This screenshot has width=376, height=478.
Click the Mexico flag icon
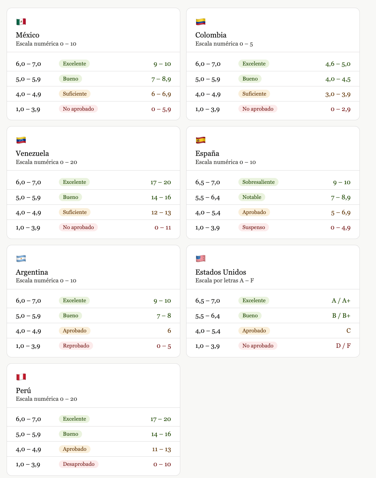click(21, 22)
